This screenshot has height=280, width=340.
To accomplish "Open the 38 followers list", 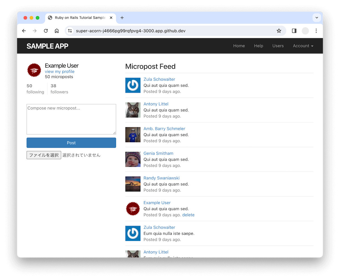I will tap(59, 89).
